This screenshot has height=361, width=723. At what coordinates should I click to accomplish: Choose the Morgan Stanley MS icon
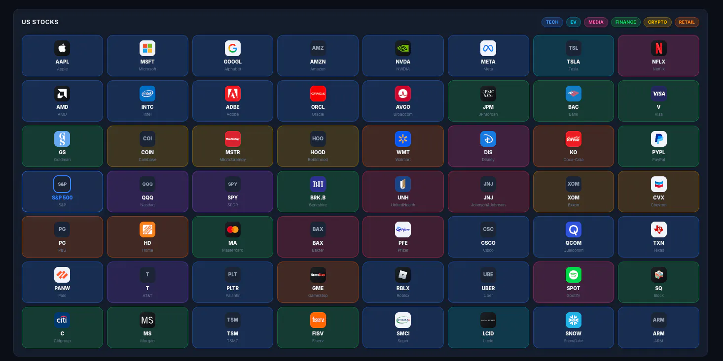tap(147, 320)
